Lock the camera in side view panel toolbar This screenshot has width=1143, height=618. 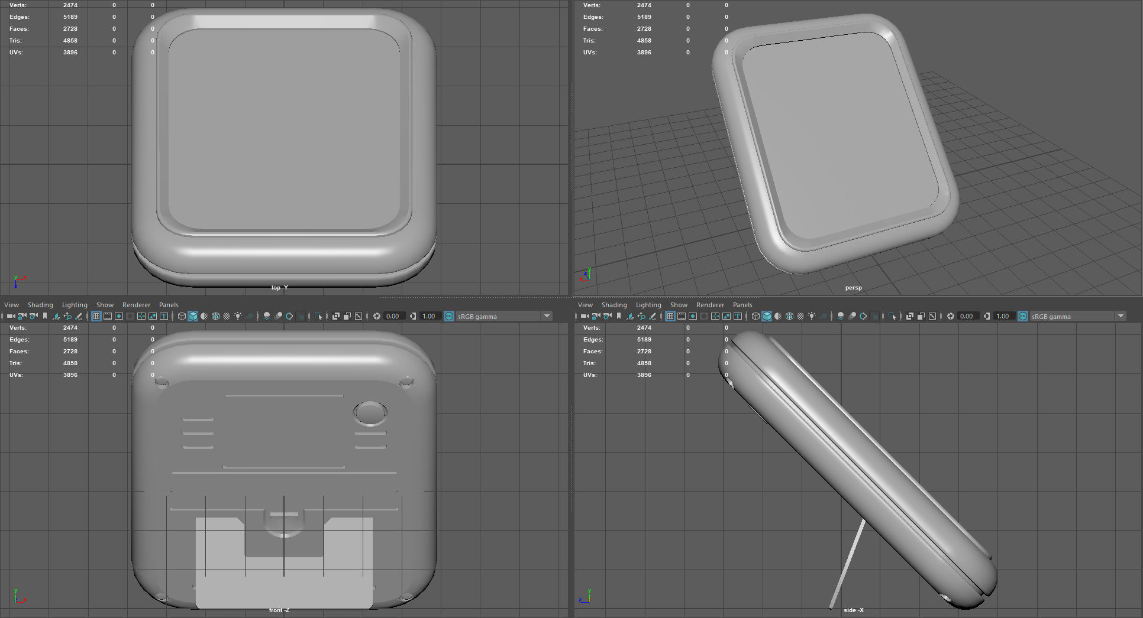pyautogui.click(x=596, y=316)
